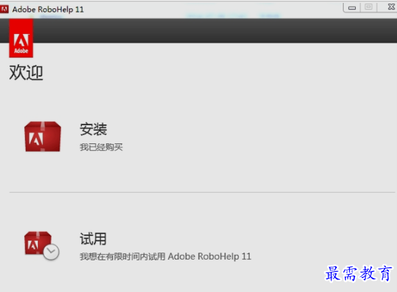This screenshot has height=292, width=397.
Task: Click the Adobe logo badge in header
Action: [x=21, y=38]
